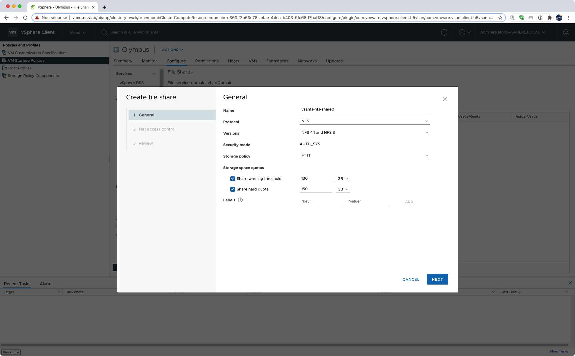
Task: Select vSphere DRS in services list
Action: (132, 83)
